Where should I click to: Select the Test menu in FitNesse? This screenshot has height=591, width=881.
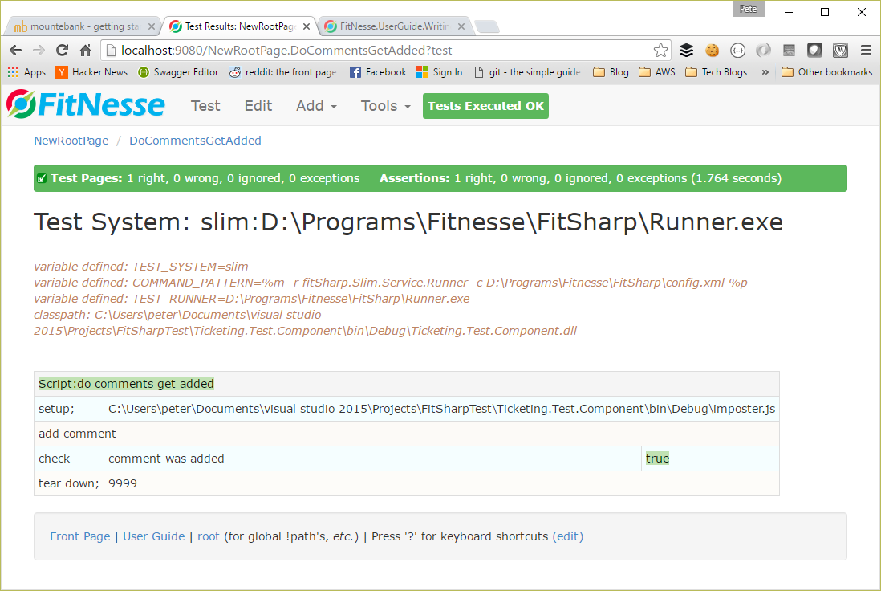205,105
